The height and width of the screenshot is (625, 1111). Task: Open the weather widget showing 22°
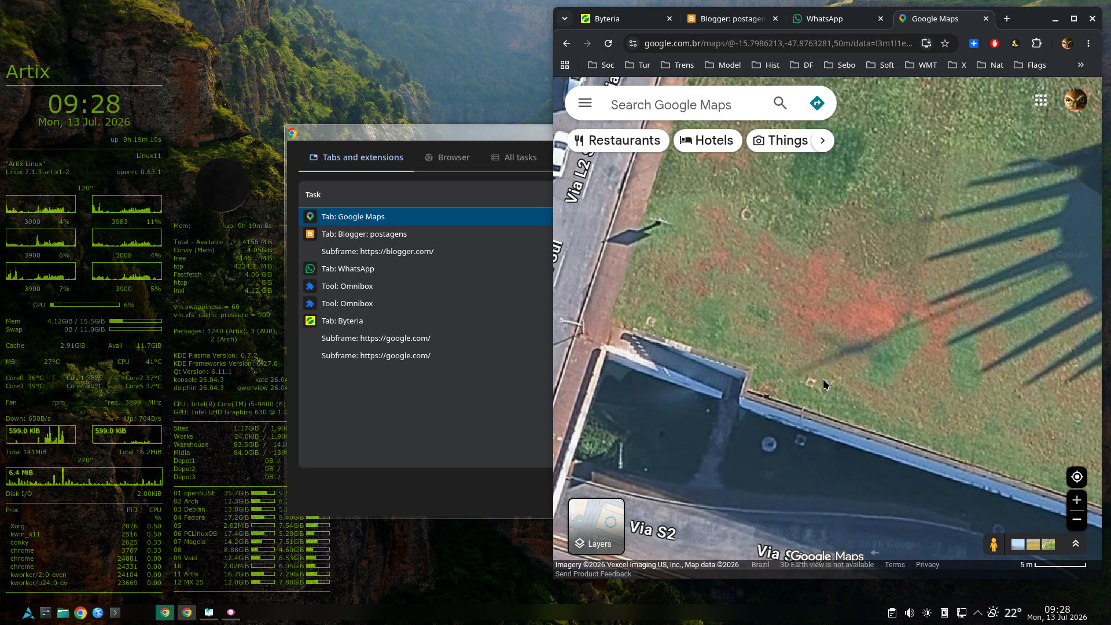1005,613
